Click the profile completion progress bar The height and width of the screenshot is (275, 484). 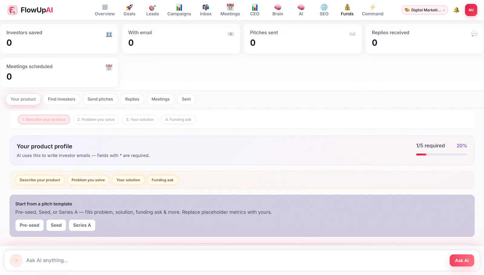coord(442,154)
